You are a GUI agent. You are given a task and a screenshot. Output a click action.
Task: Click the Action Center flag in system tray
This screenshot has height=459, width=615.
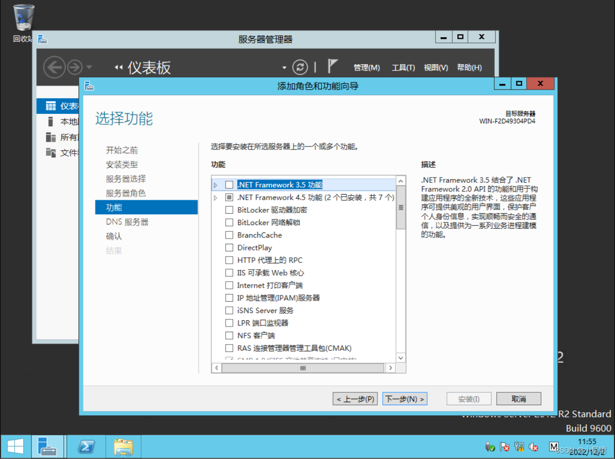click(x=505, y=447)
